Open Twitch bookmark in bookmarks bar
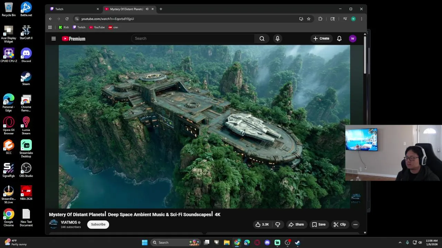 point(79,27)
